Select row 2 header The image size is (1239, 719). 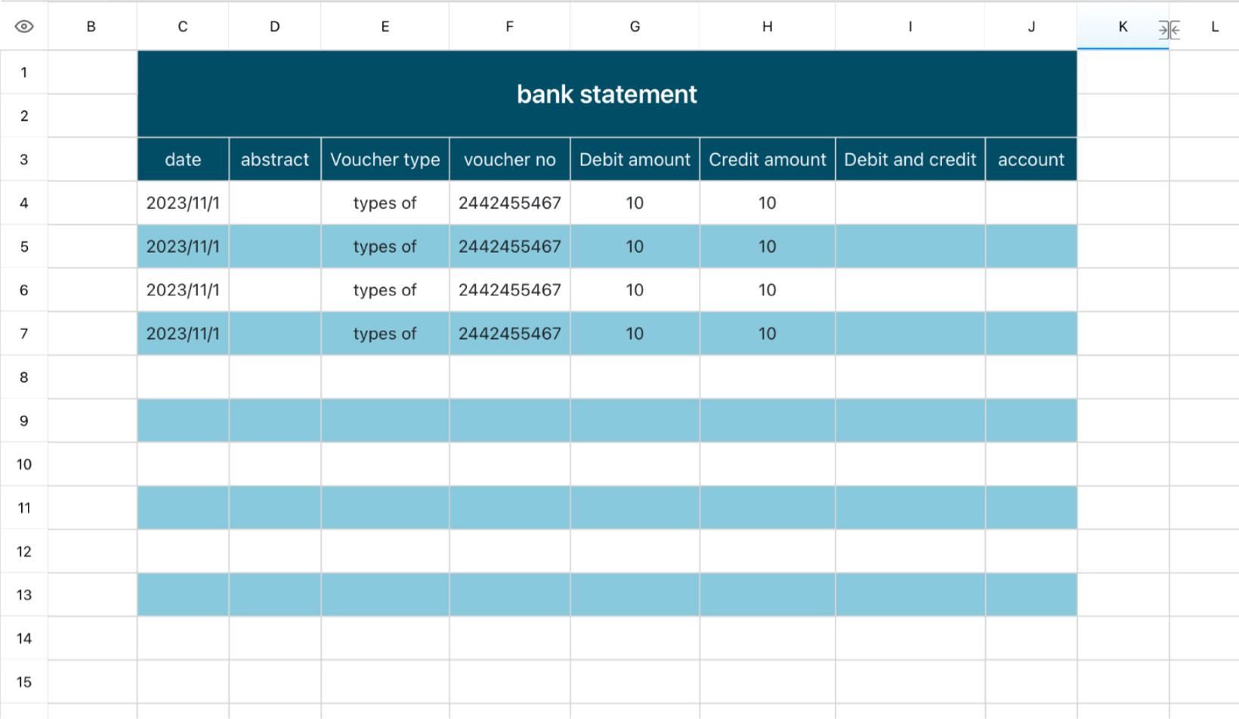point(24,116)
